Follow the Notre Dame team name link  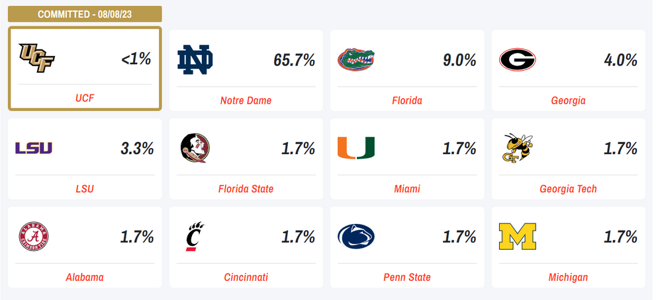tap(246, 100)
